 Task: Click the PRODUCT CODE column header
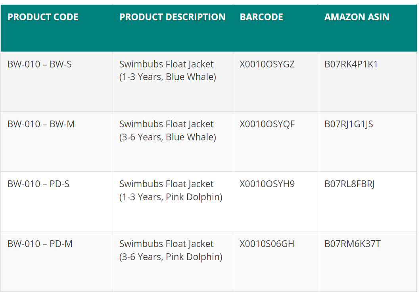43,17
